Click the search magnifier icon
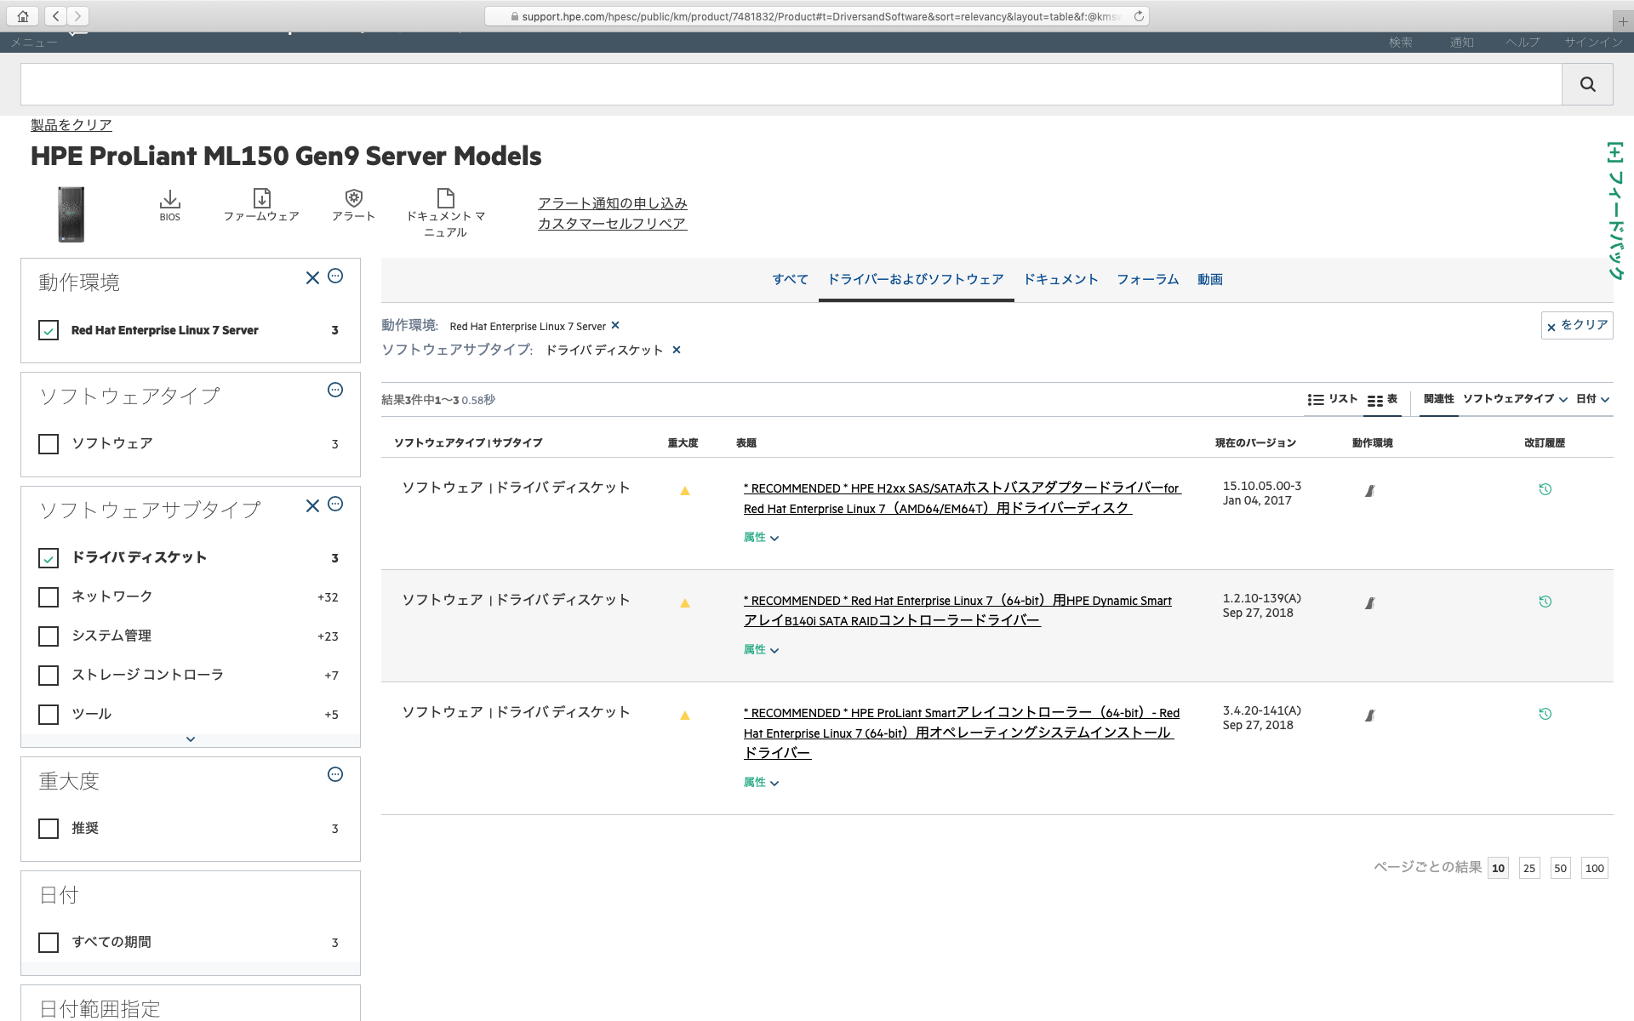Screen dimensions: 1634x1021 (x=1587, y=83)
